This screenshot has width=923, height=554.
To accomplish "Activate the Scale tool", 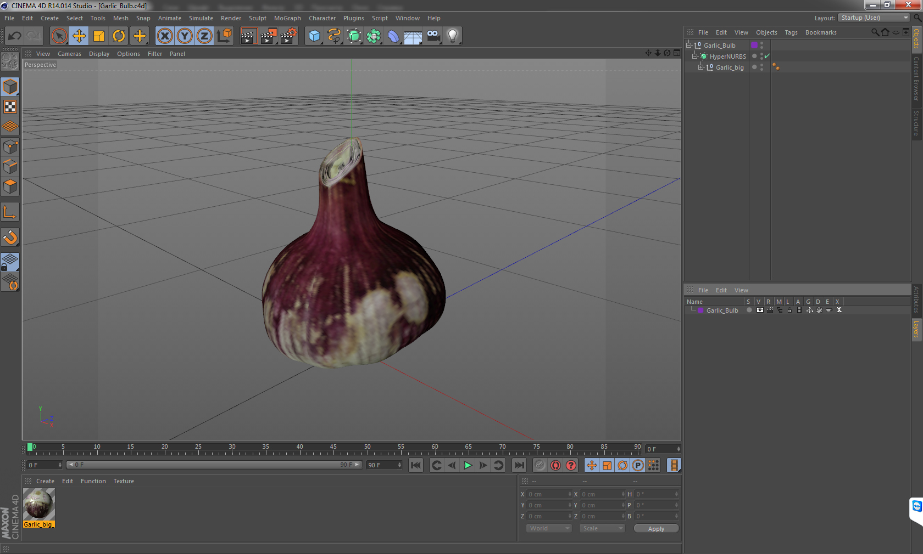I will click(99, 36).
